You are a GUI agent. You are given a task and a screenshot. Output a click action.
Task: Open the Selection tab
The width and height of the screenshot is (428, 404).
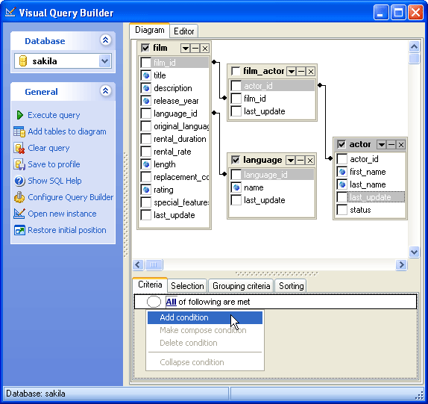click(x=187, y=286)
